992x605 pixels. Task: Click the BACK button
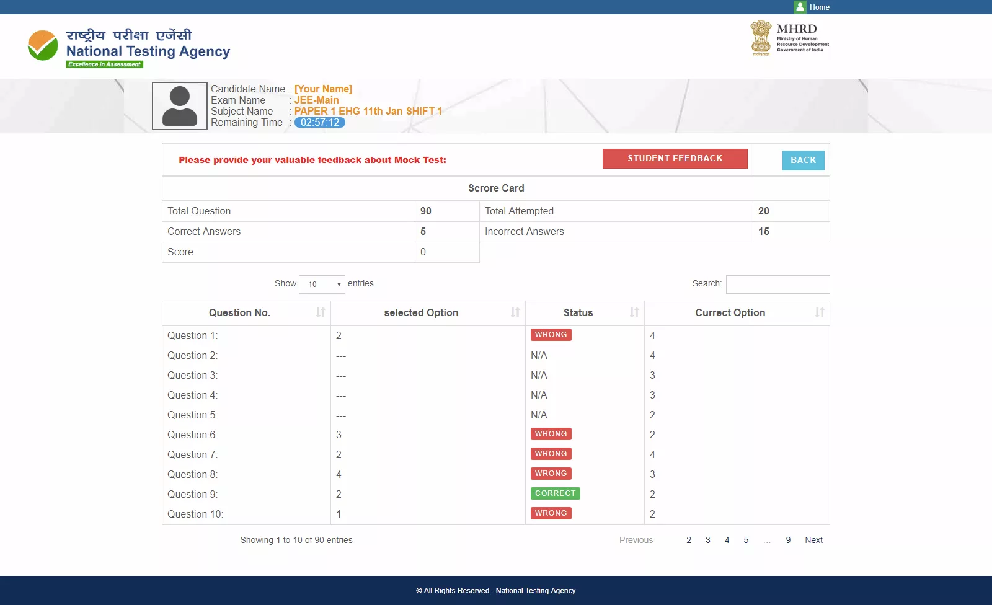(x=803, y=160)
